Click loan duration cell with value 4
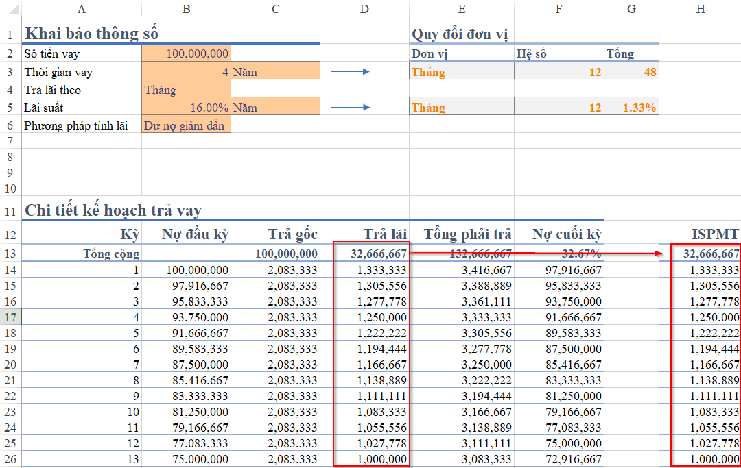741x468 pixels. pyautogui.click(x=186, y=71)
